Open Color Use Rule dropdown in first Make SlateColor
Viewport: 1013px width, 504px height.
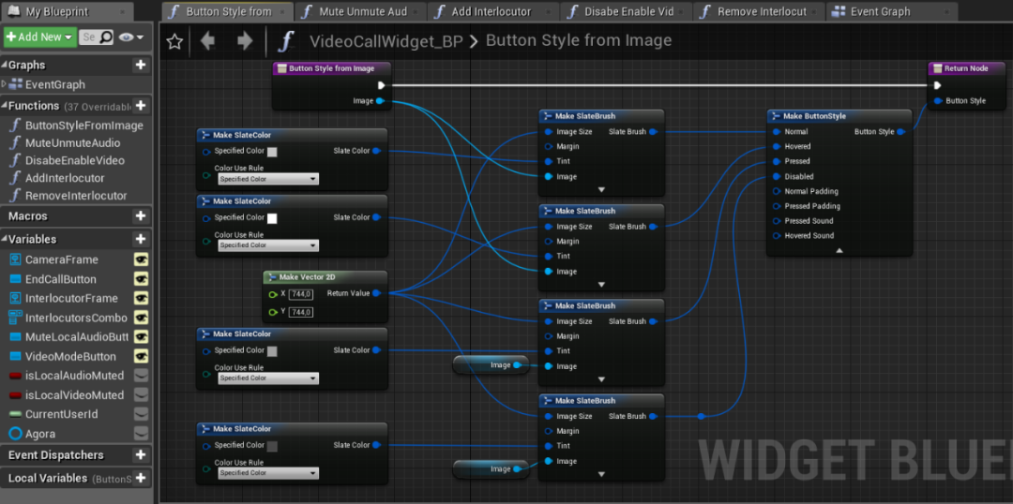(268, 179)
